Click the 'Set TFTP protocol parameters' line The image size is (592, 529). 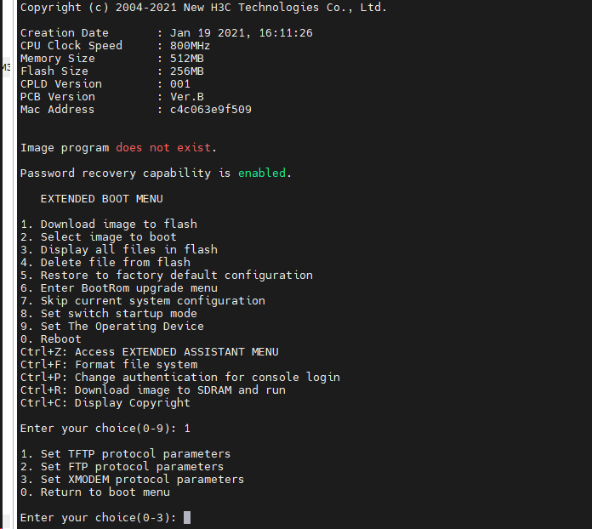tap(125, 453)
